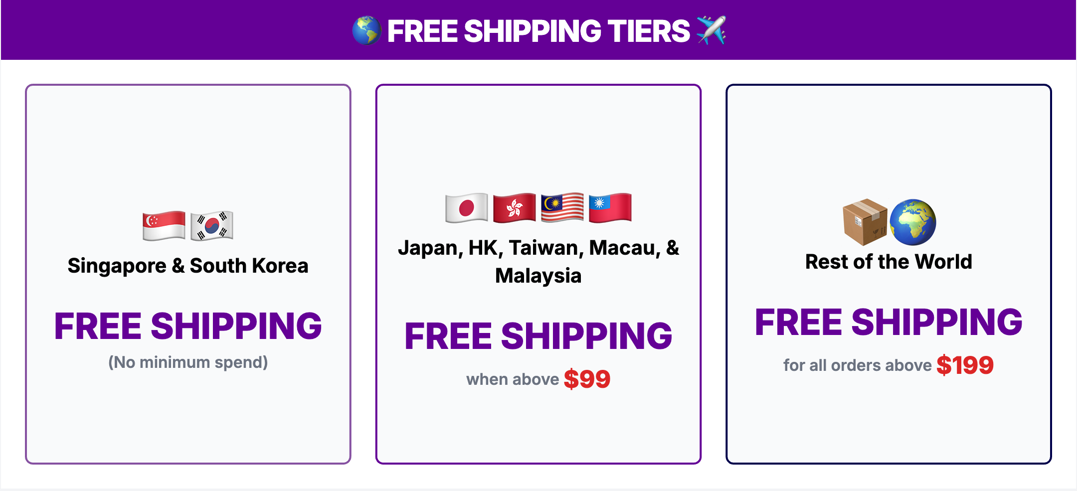
Task: Click FREE SHIPPING text in the Singapore card
Action: tap(188, 326)
